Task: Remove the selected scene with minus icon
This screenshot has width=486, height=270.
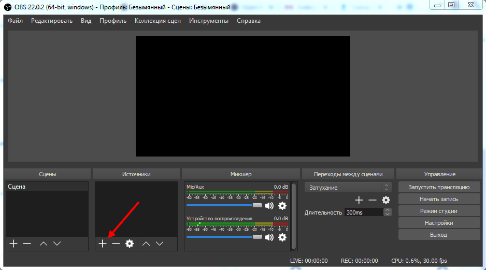Action: 27,243
